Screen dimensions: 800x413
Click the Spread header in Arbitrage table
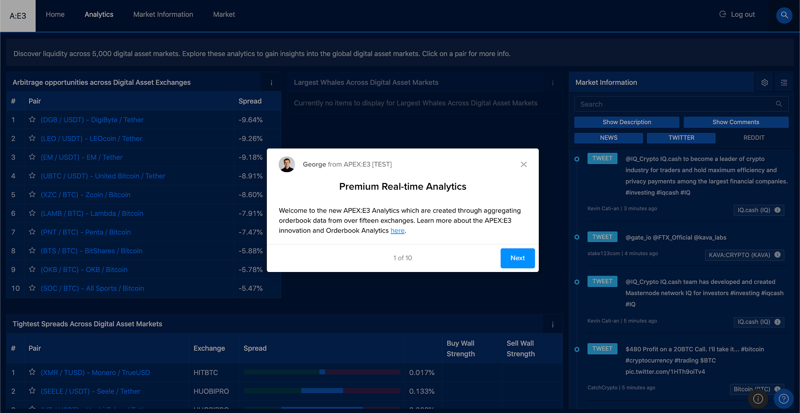point(250,101)
